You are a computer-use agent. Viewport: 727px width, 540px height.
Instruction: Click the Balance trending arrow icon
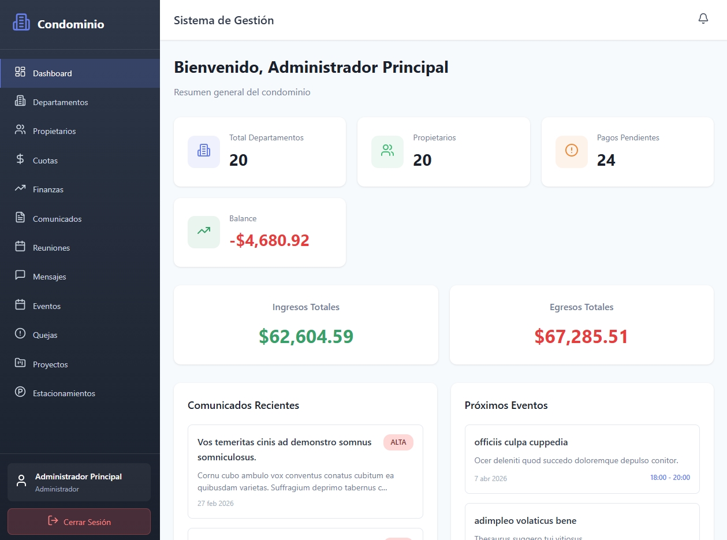tap(204, 232)
